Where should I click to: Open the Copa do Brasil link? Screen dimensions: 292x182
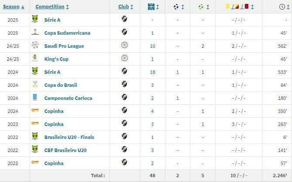tap(61, 85)
